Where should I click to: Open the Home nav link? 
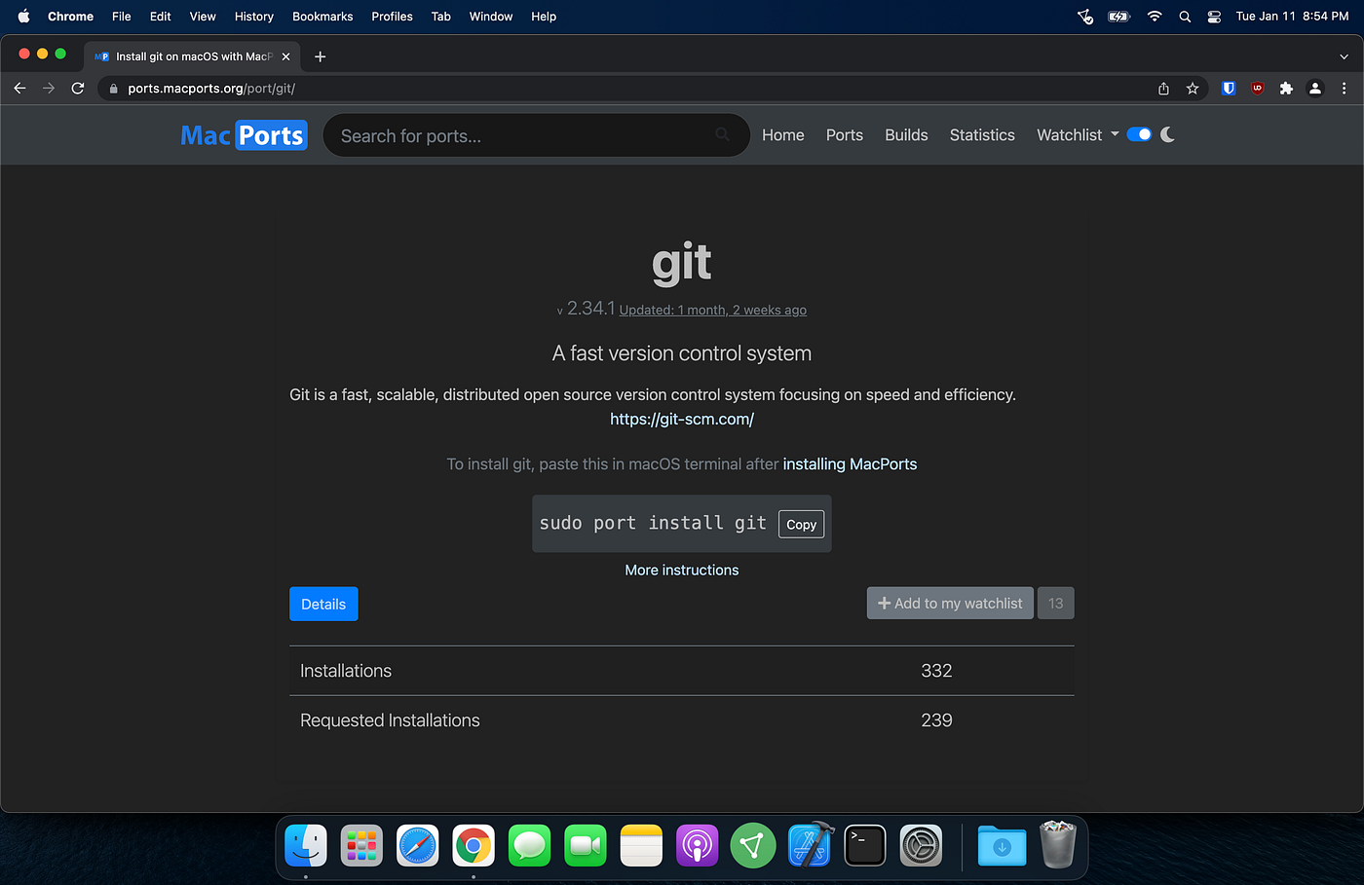point(783,135)
